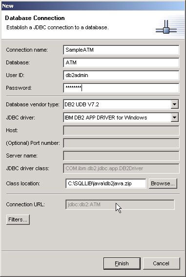
Task: Click Finish to create the connection
Action: coord(122,263)
